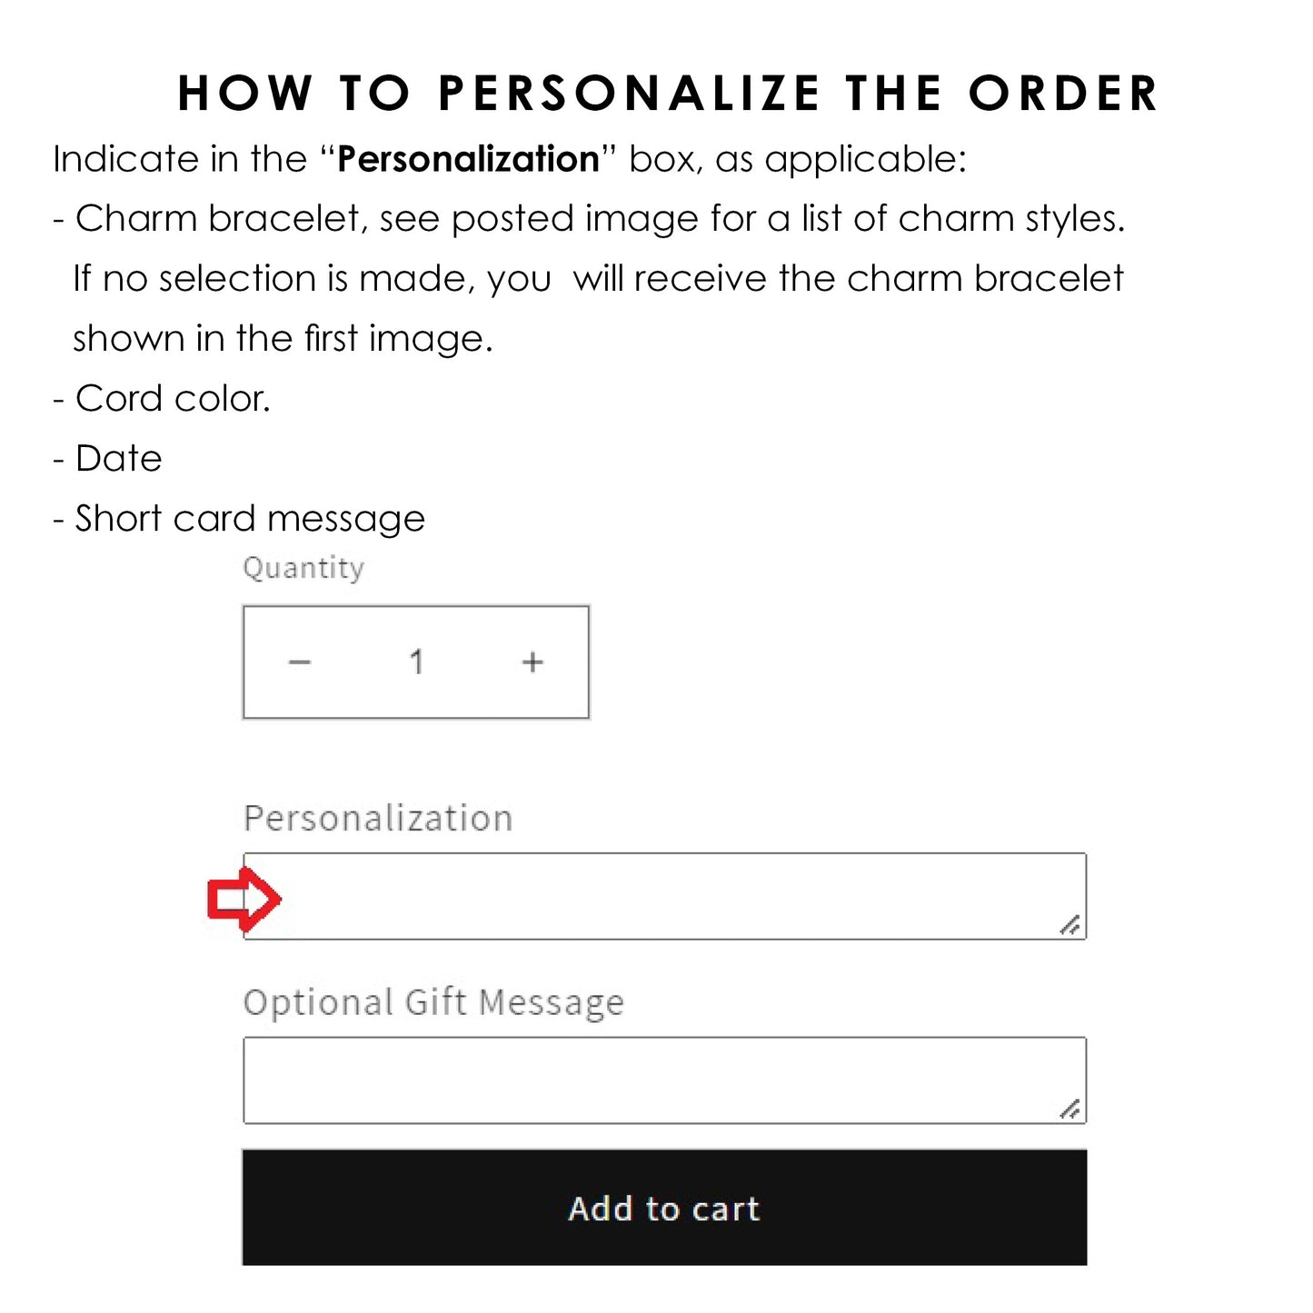Screen dimensions: 1313x1313
Task: Click the bold 'Personalization' word in instructions
Action: (468, 160)
